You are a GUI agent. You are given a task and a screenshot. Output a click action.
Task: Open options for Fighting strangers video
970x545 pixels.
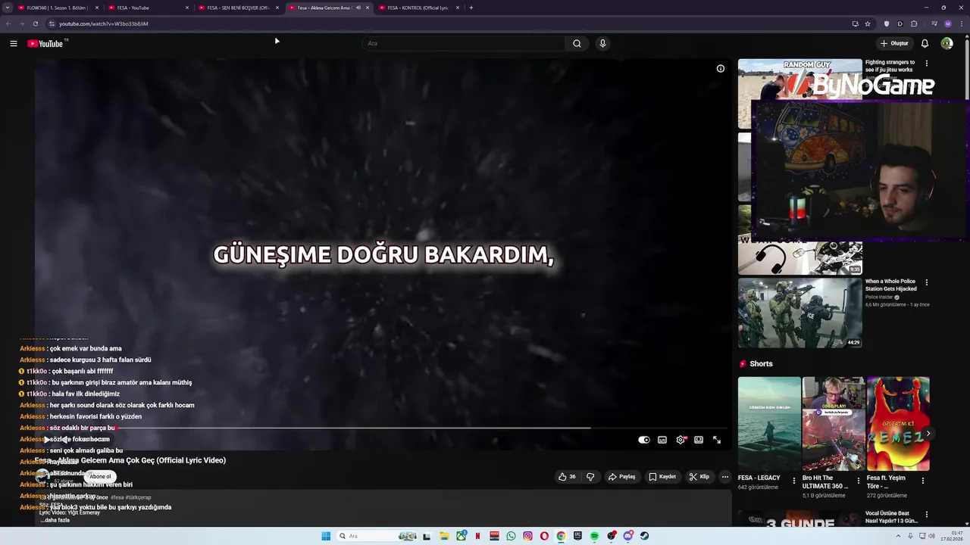pos(926,64)
